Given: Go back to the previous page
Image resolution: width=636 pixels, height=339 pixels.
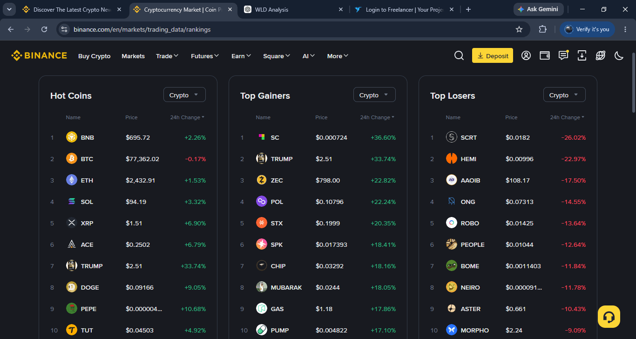Looking at the screenshot, I should point(11,29).
